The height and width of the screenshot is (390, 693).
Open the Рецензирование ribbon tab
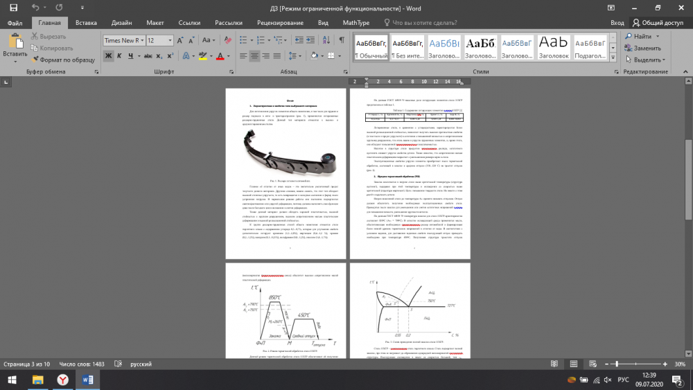[280, 22]
